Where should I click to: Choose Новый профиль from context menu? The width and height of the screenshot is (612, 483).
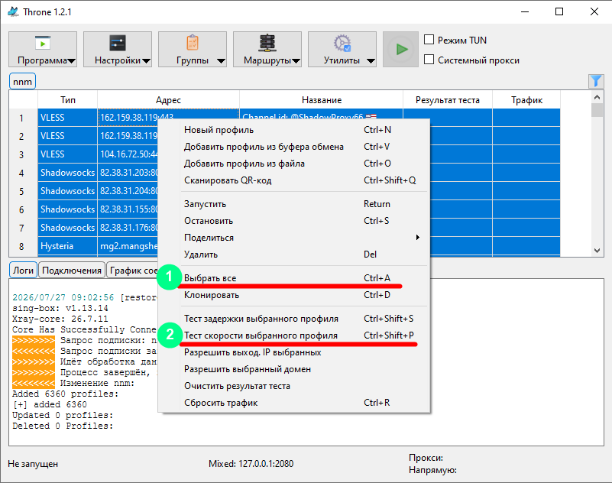[x=293, y=130]
